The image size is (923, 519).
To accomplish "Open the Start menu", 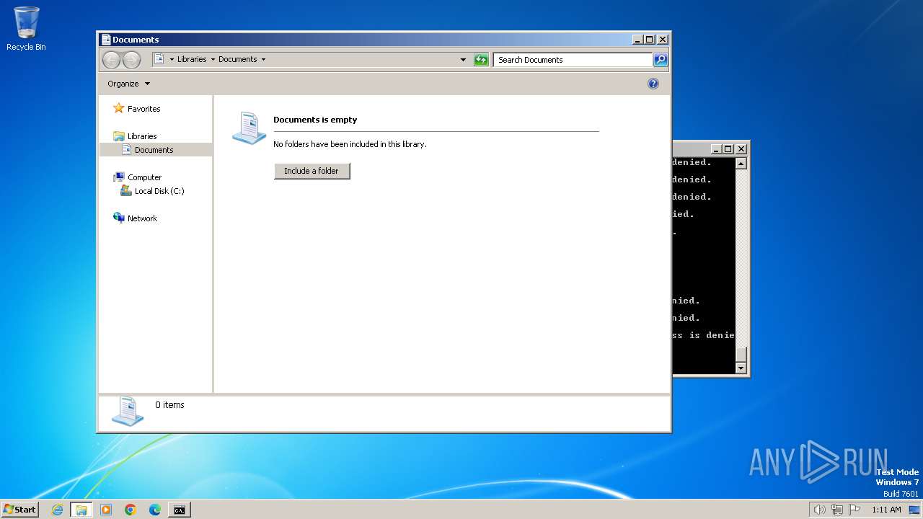I will (x=20, y=509).
